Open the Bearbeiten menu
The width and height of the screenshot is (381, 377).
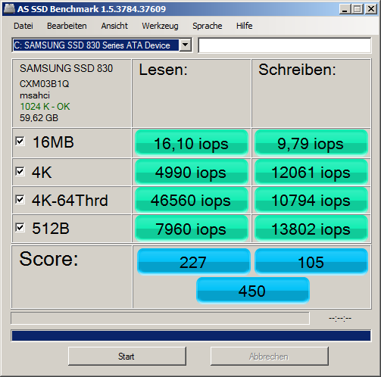click(x=67, y=26)
